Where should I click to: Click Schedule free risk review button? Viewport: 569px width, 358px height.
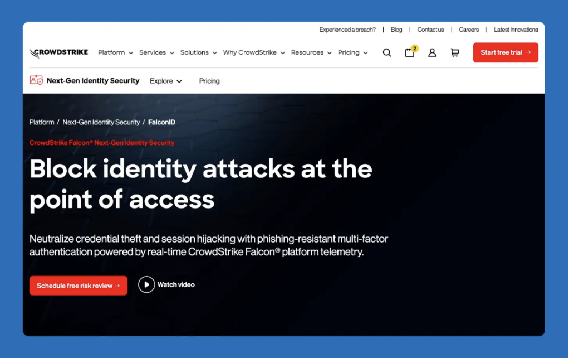79,286
